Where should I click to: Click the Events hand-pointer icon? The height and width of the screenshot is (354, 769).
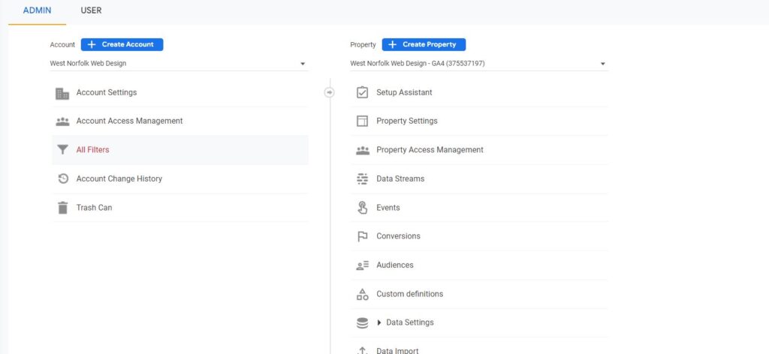coord(362,208)
